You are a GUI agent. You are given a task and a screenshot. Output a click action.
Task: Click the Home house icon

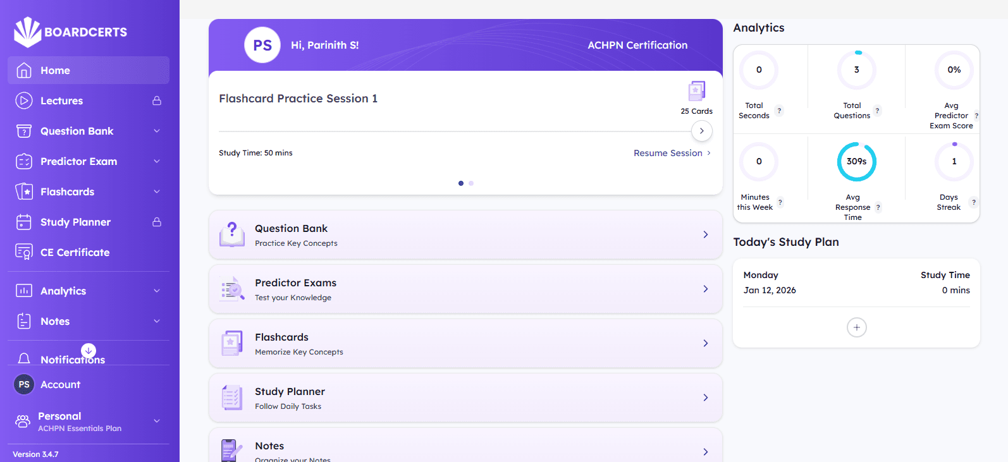(24, 70)
